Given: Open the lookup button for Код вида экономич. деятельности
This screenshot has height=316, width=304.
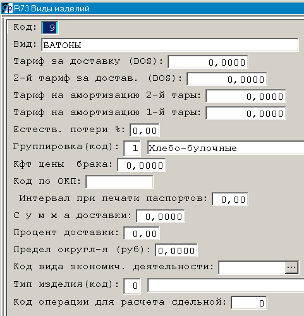Looking at the screenshot, I should 291,267.
